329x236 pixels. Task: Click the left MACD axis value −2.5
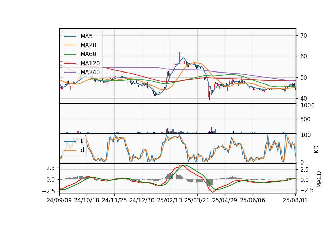point(48,191)
